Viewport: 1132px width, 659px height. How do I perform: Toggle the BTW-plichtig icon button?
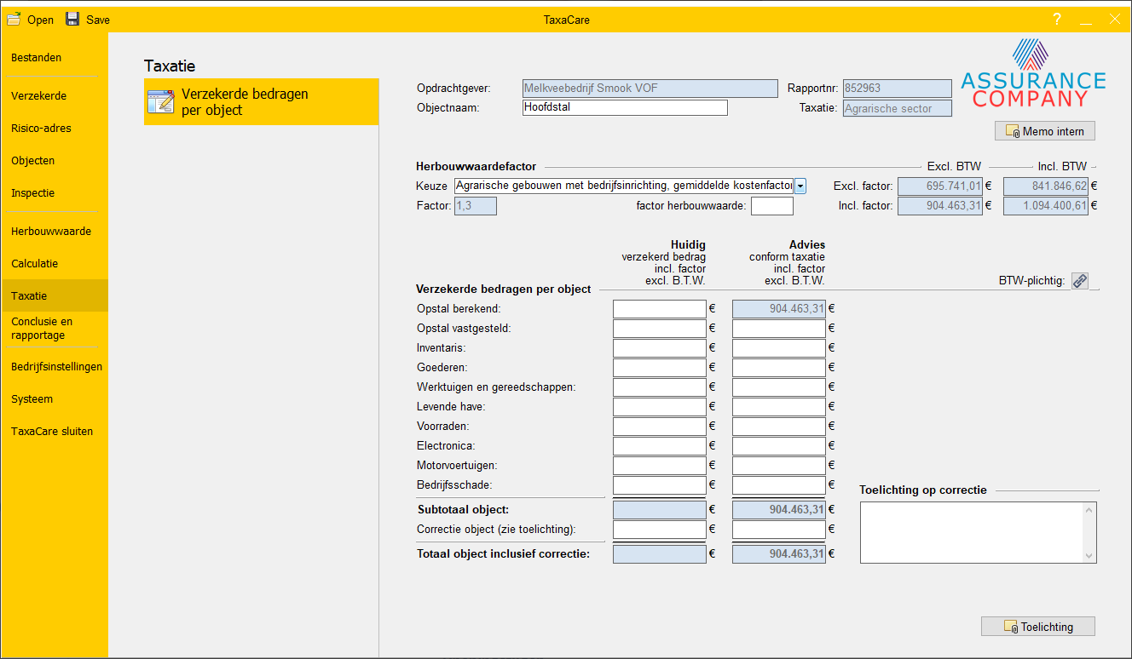[x=1080, y=281]
